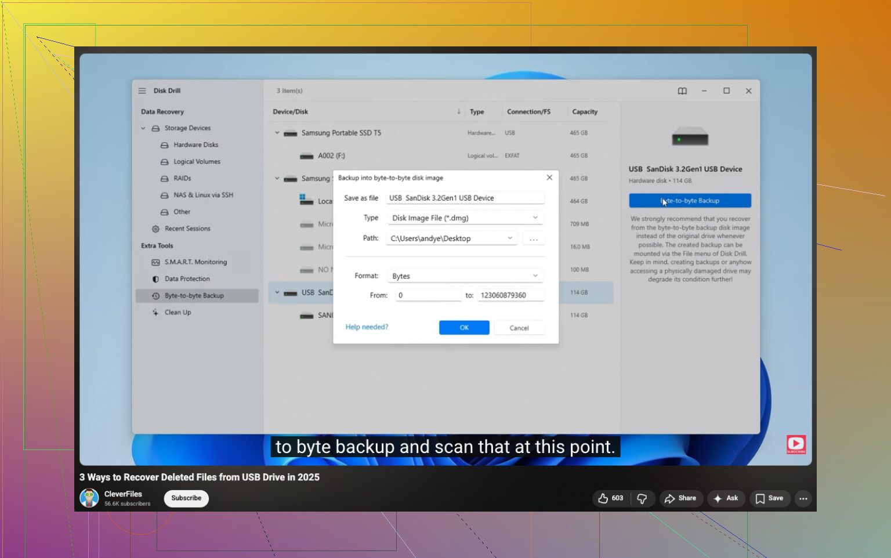Collapse the second Samsung disk row
This screenshot has width=891, height=558.
277,179
